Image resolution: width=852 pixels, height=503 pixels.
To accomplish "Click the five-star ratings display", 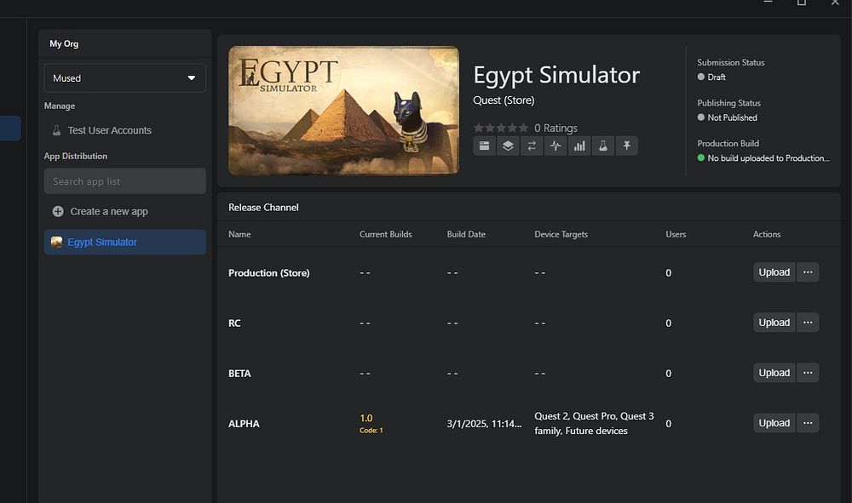I will [500, 128].
